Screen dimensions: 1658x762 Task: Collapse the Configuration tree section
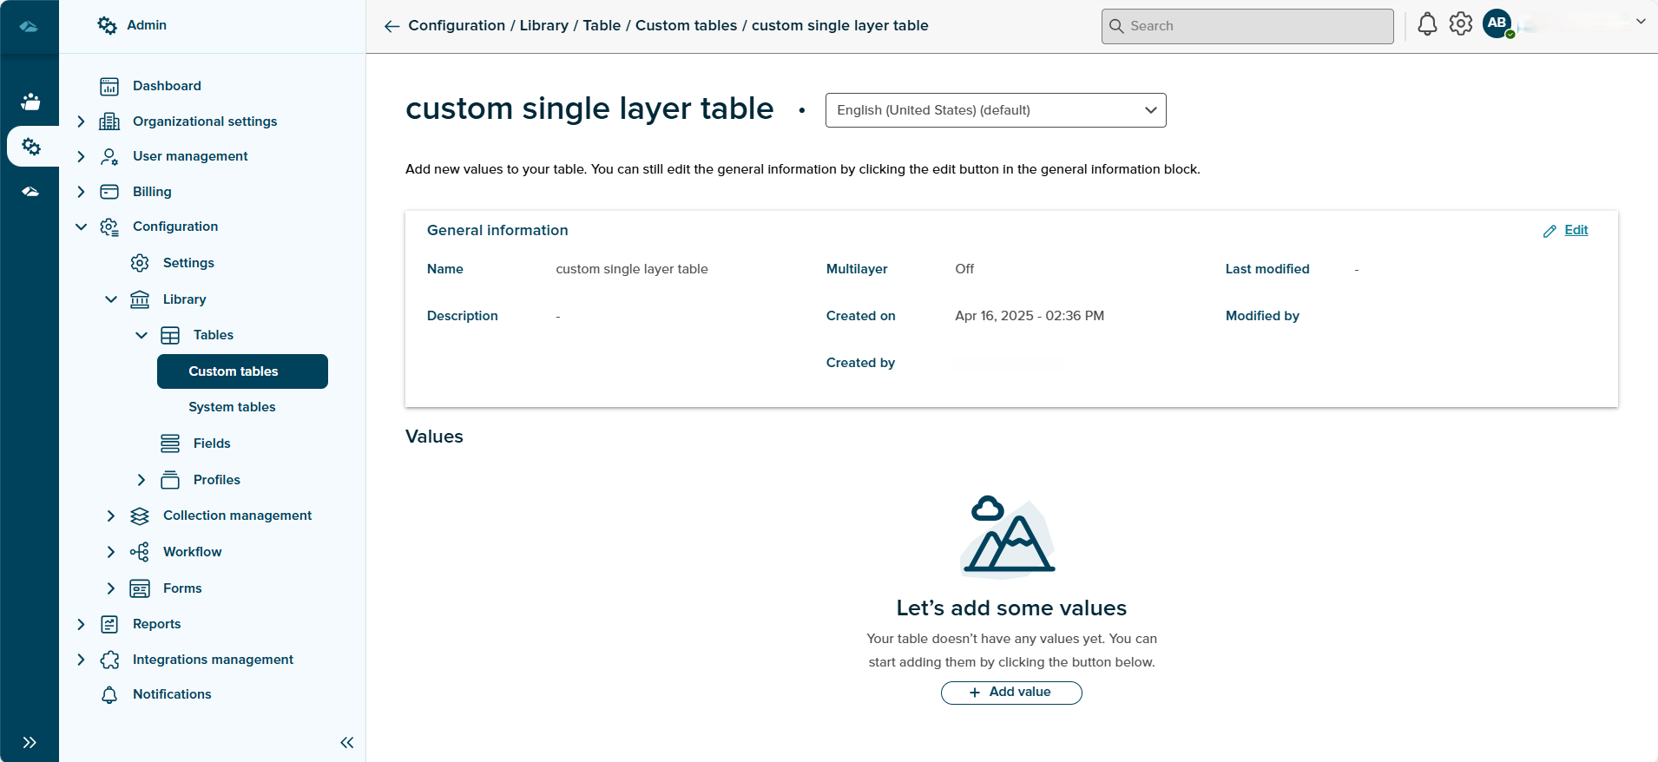pyautogui.click(x=81, y=227)
